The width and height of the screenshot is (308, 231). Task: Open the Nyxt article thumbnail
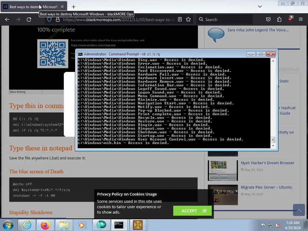pyautogui.click(x=223, y=170)
